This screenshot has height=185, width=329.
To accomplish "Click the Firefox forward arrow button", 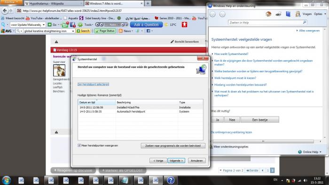I will pos(11,10).
